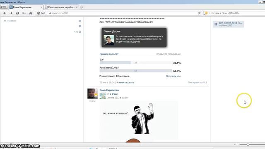Click the Наверх scroll-to-top link
This screenshot has width=265, height=149.
[x=10, y=21]
